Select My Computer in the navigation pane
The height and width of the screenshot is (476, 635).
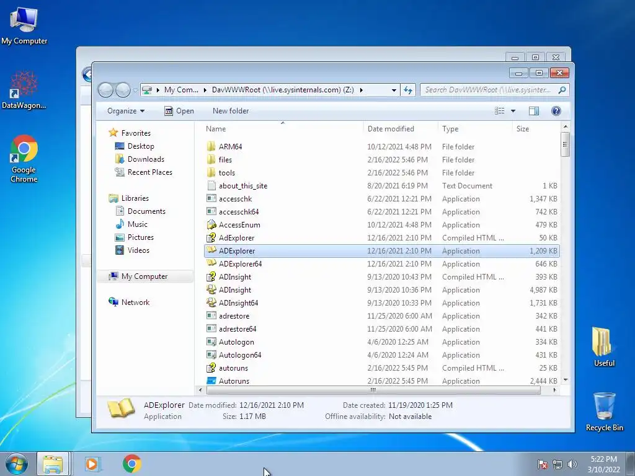[x=144, y=276]
